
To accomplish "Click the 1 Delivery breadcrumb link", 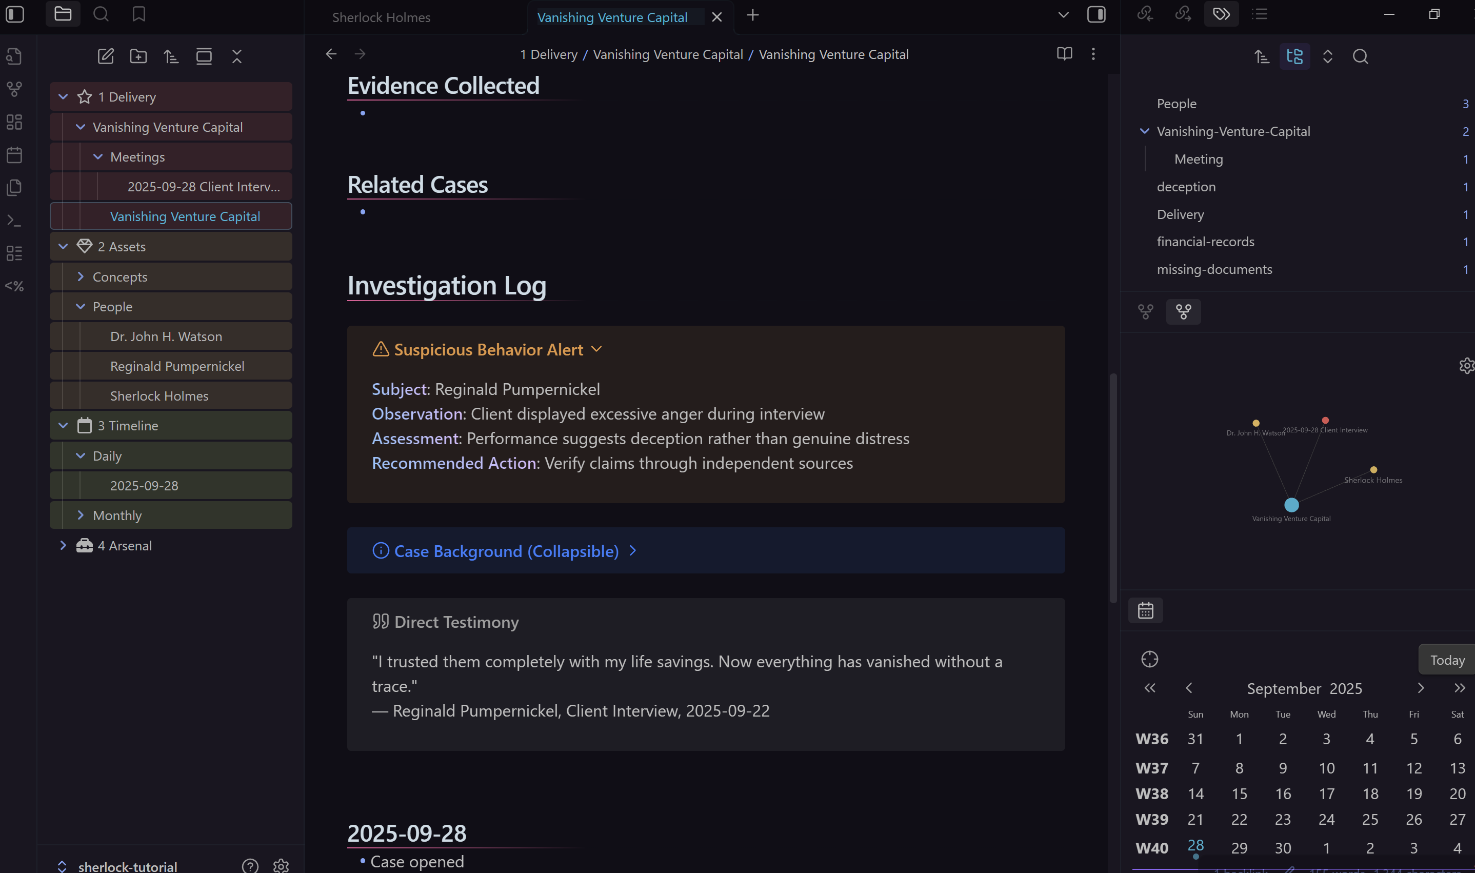I will (548, 54).
